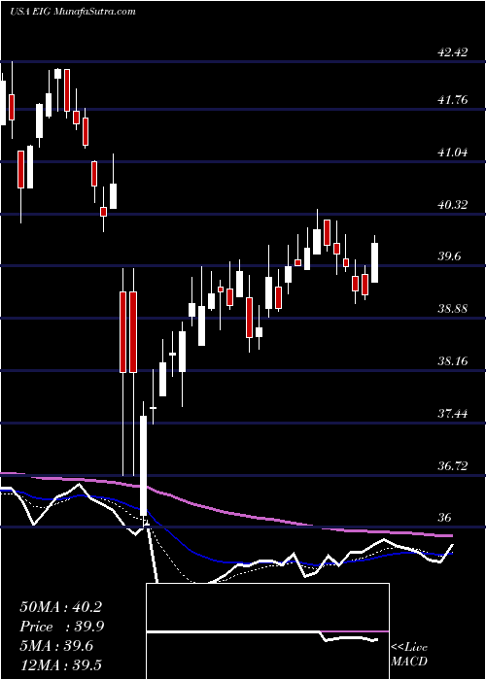Image resolution: width=486 pixels, height=680 pixels.
Task: Click the 37.44 price axis label
Action: click(453, 414)
